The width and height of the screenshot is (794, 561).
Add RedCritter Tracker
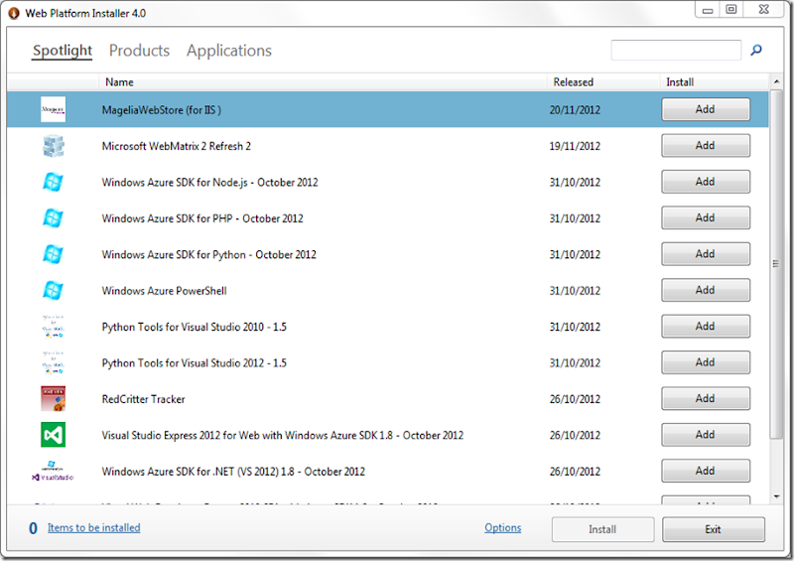pyautogui.click(x=706, y=399)
